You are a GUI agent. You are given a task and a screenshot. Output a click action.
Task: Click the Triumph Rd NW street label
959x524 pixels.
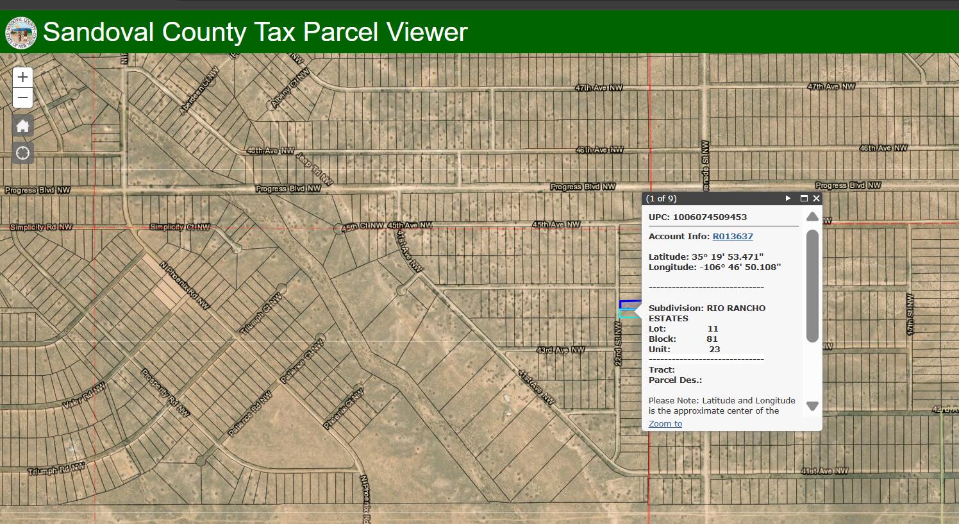tap(56, 470)
